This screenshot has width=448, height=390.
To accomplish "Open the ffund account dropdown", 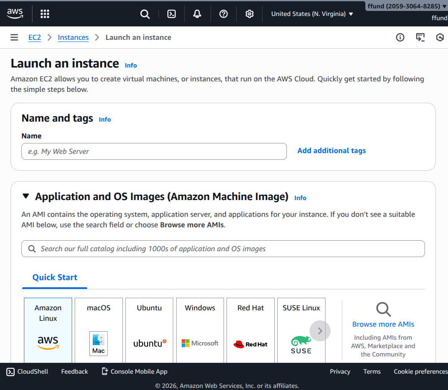I will 406,6.
